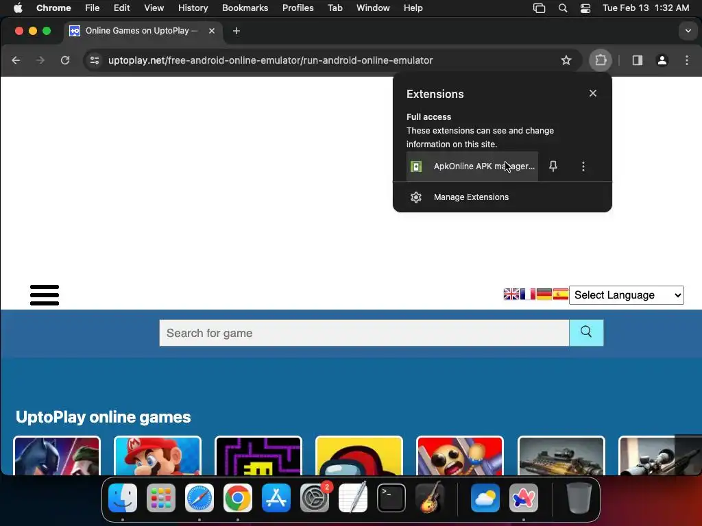Screen dimensions: 702x526
Task: Select the Online Games on UptoPlay tab
Action: click(x=143, y=31)
